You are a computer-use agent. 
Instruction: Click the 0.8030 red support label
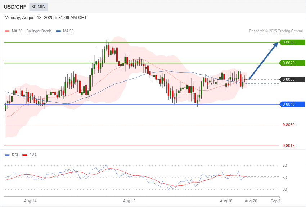[289, 125]
